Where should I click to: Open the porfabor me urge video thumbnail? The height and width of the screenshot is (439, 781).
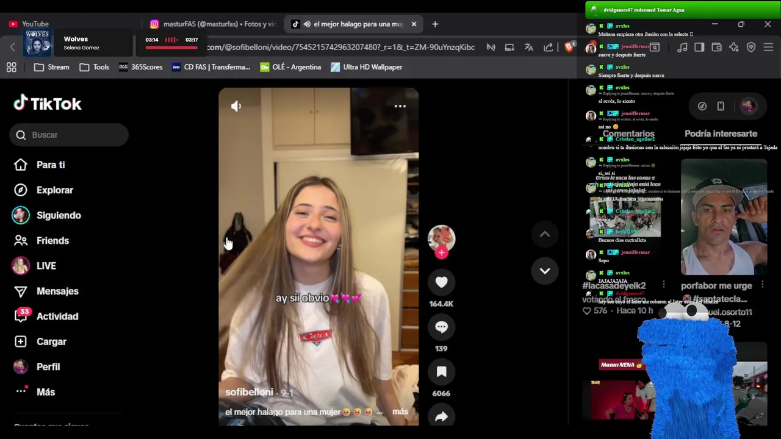click(x=724, y=217)
